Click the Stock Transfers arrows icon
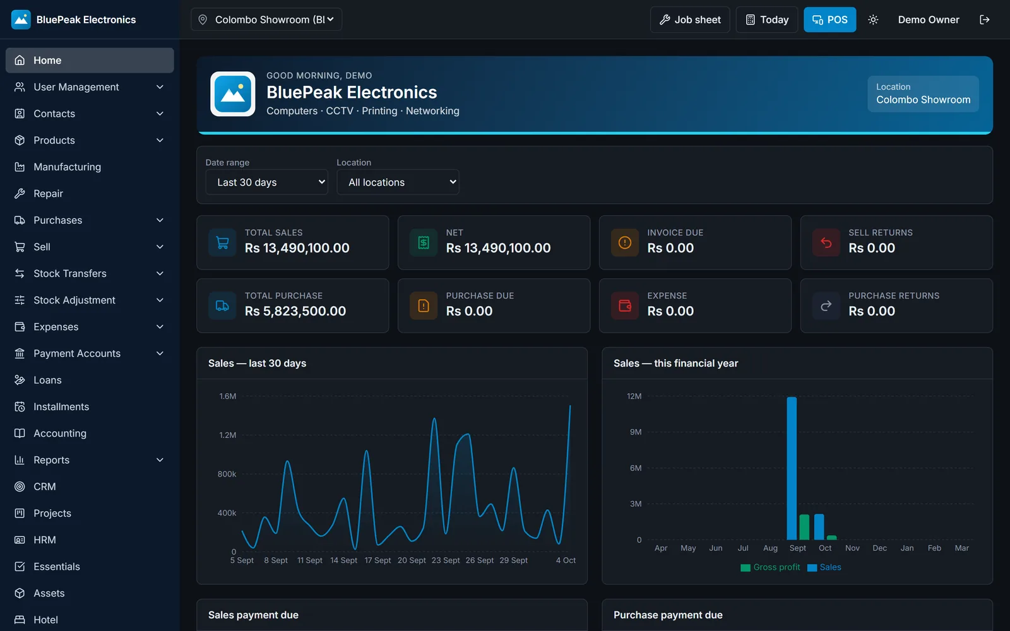This screenshot has height=631, width=1010. tap(20, 273)
